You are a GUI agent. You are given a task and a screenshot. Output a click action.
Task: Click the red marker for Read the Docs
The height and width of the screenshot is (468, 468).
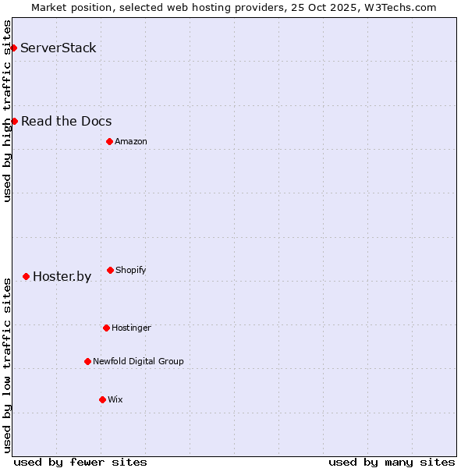pos(14,121)
